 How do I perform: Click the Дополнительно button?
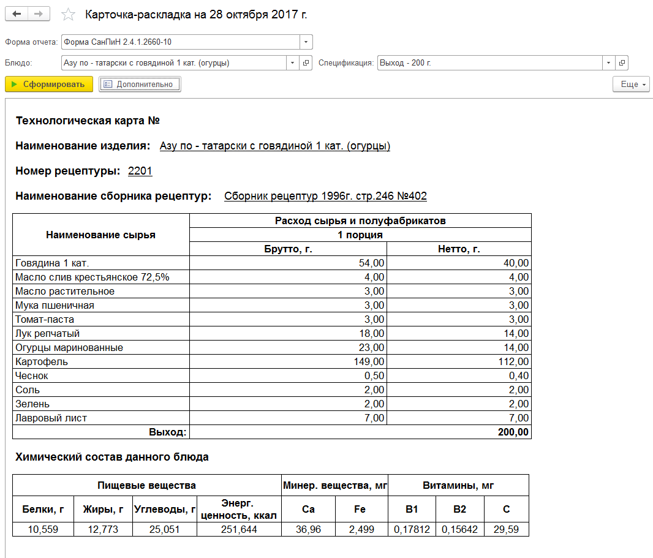[x=140, y=84]
